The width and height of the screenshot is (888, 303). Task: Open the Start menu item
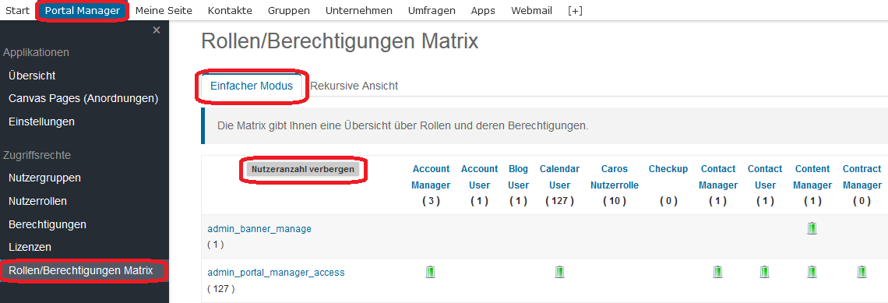pos(18,10)
